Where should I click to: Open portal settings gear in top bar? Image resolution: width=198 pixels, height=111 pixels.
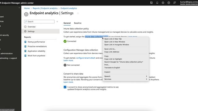coord(163,3)
